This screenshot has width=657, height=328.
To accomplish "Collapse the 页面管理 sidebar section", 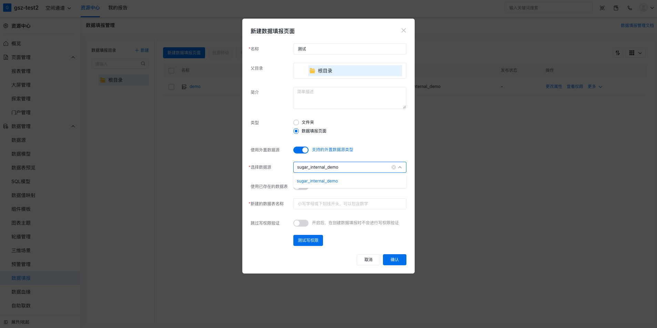I will [73, 57].
